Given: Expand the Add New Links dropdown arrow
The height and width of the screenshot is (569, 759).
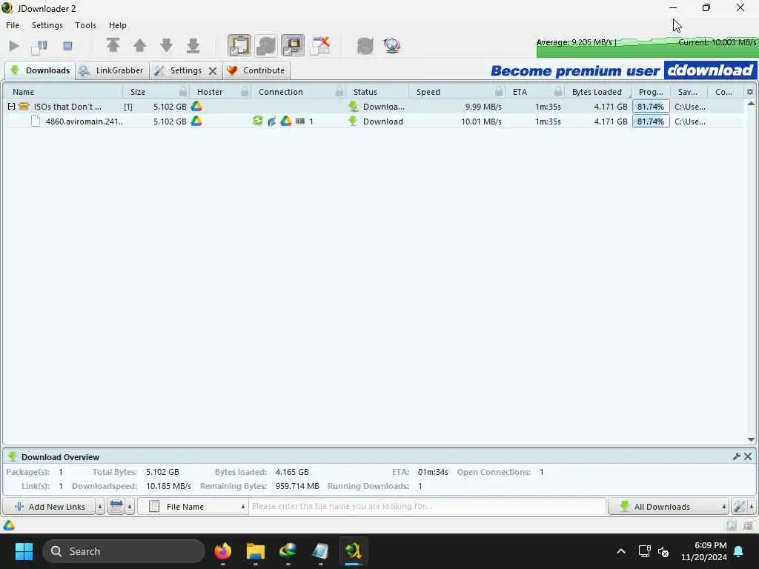Looking at the screenshot, I should point(100,507).
